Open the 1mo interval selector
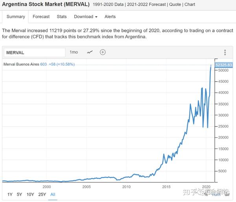236x202 pixels. [74, 52]
